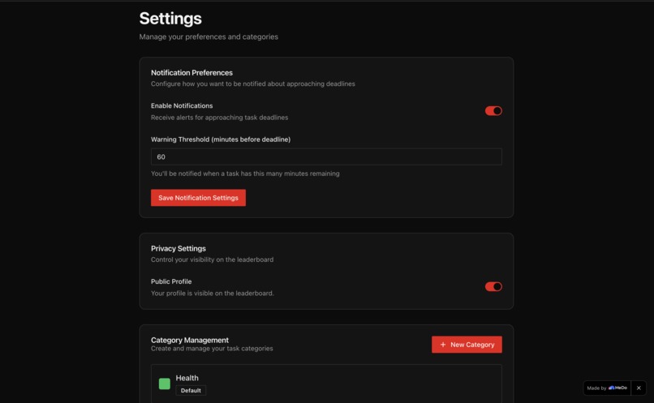Viewport: 654px width, 403px height.
Task: Click the Enable Notifications label
Action: pyautogui.click(x=182, y=106)
